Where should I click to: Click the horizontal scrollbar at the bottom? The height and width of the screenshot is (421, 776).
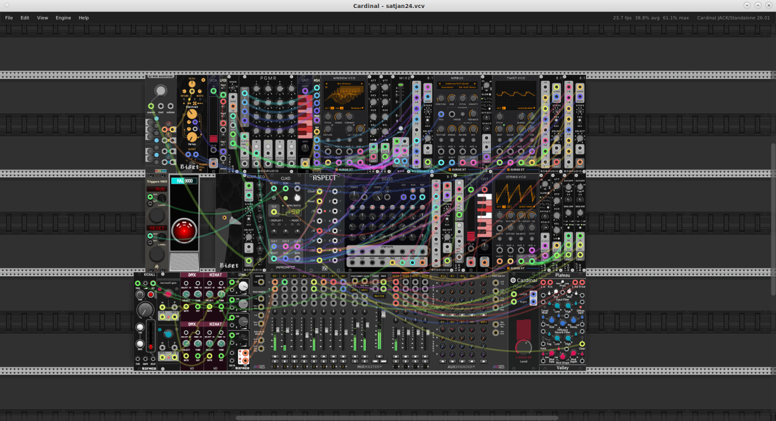click(x=397, y=418)
